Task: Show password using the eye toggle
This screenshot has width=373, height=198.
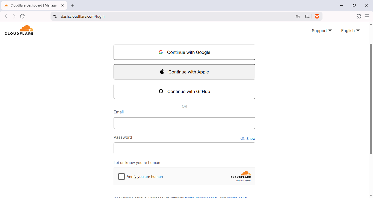Action: tap(248, 139)
